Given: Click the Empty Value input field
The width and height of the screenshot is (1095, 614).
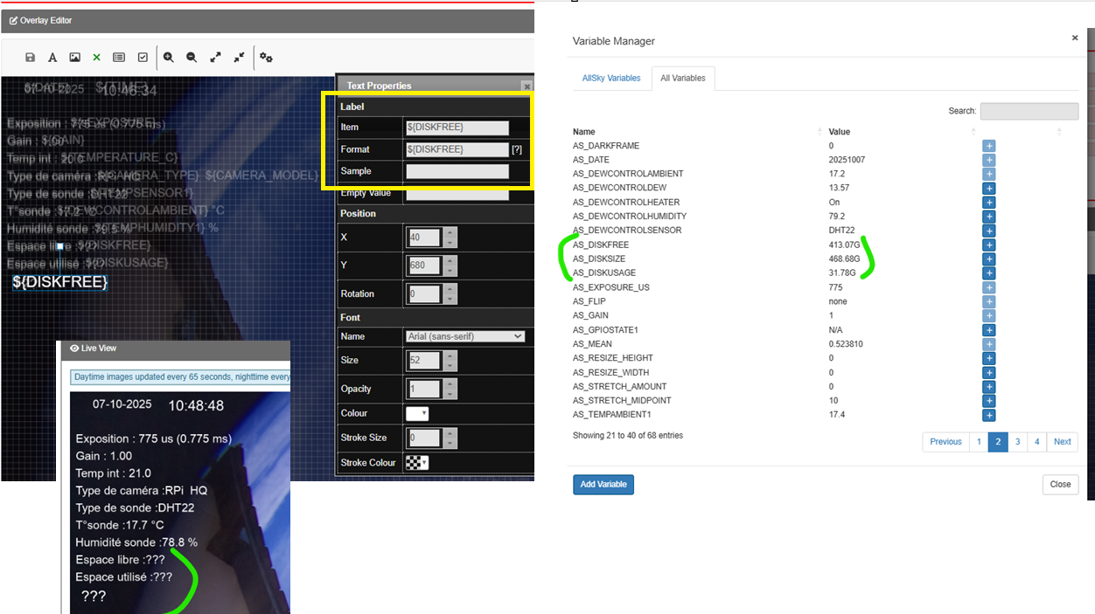Looking at the screenshot, I should pos(457,194).
